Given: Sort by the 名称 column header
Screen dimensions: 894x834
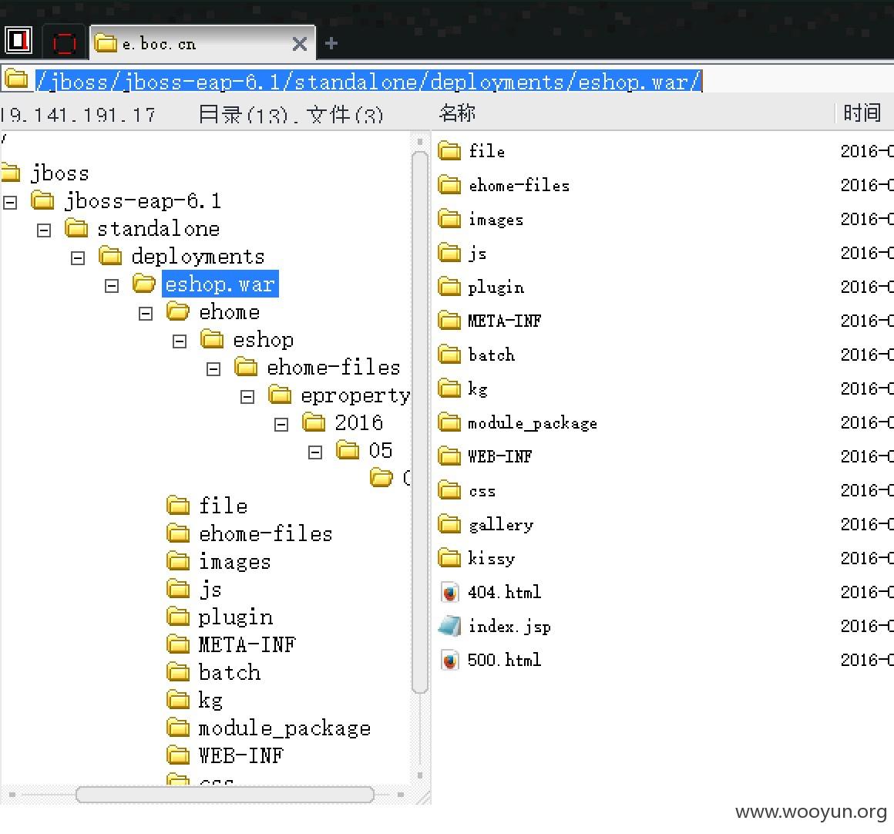Looking at the screenshot, I should [457, 113].
